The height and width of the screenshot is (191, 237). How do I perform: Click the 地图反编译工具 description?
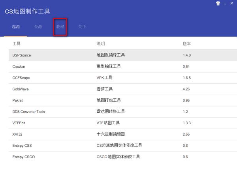(x=111, y=55)
